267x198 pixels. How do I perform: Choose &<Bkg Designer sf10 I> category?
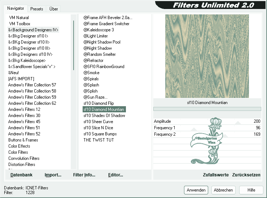point(28,36)
